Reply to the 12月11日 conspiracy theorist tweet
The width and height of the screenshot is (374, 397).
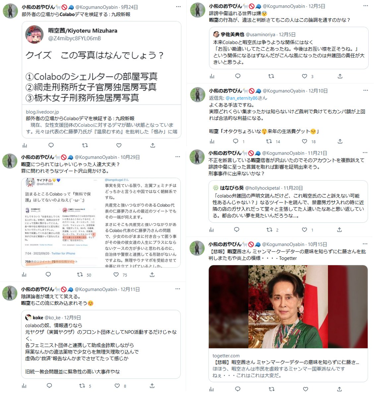coord(49,385)
